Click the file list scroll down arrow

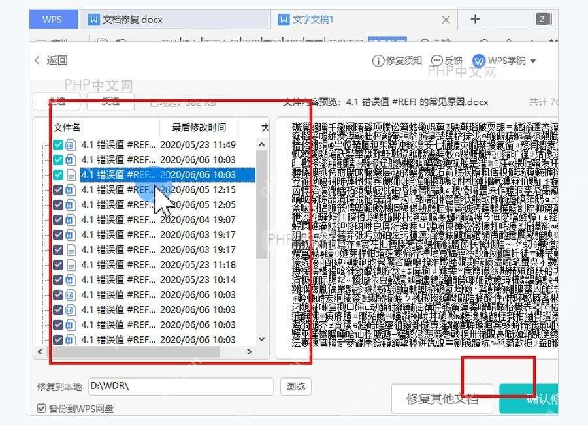pos(262,339)
